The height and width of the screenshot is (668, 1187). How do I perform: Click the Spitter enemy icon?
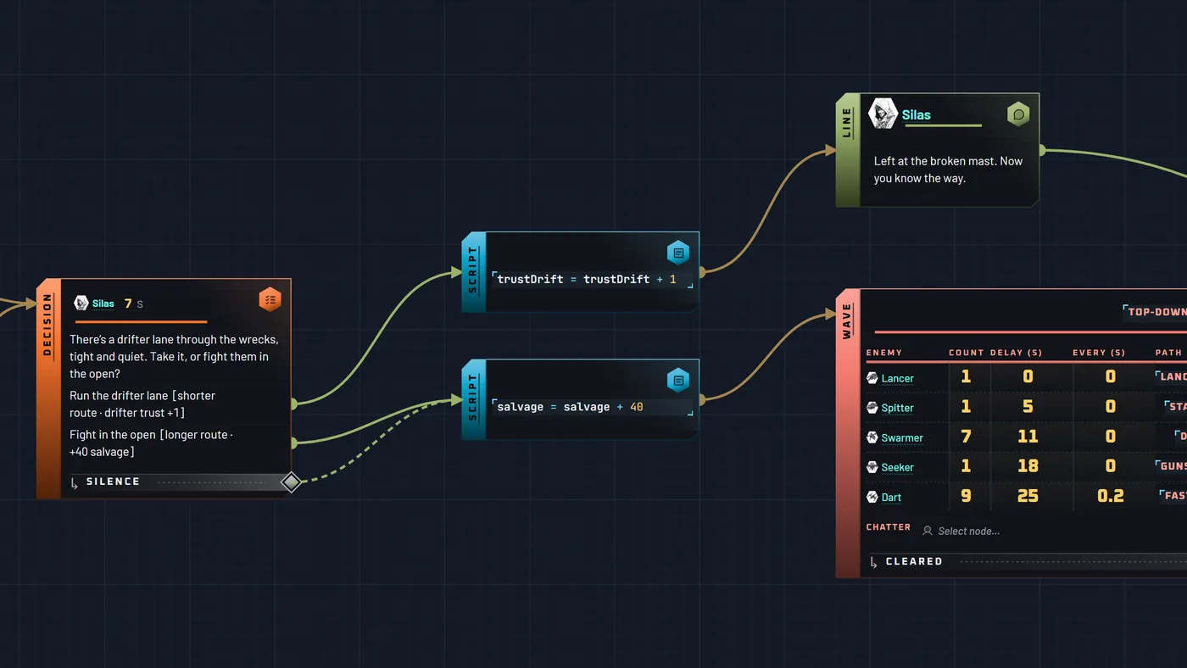click(x=872, y=408)
